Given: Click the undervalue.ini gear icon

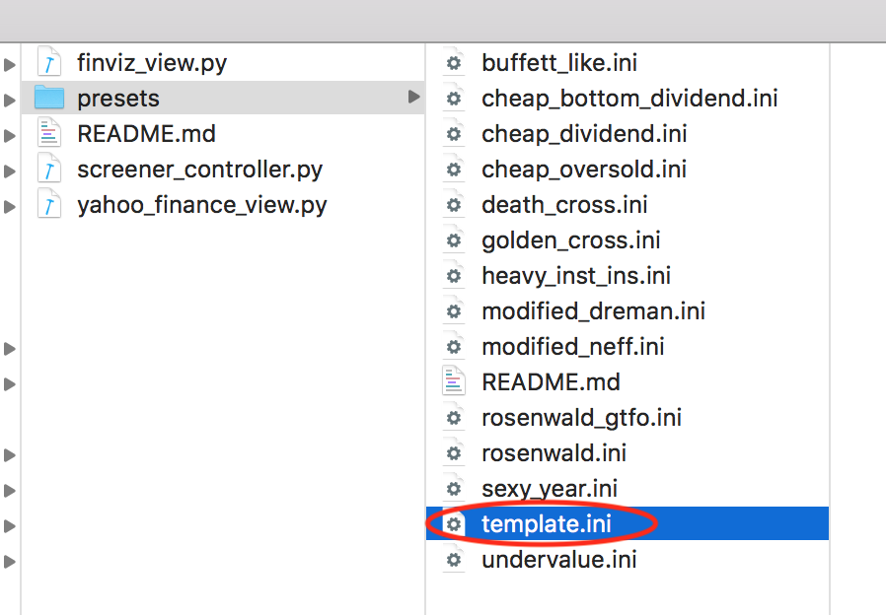Looking at the screenshot, I should (453, 560).
